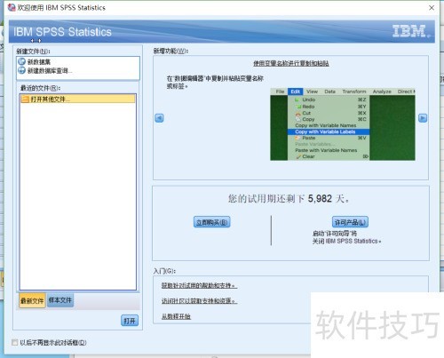Click the 许可产品 button
Viewport: 444px width, 358px height.
point(350,222)
